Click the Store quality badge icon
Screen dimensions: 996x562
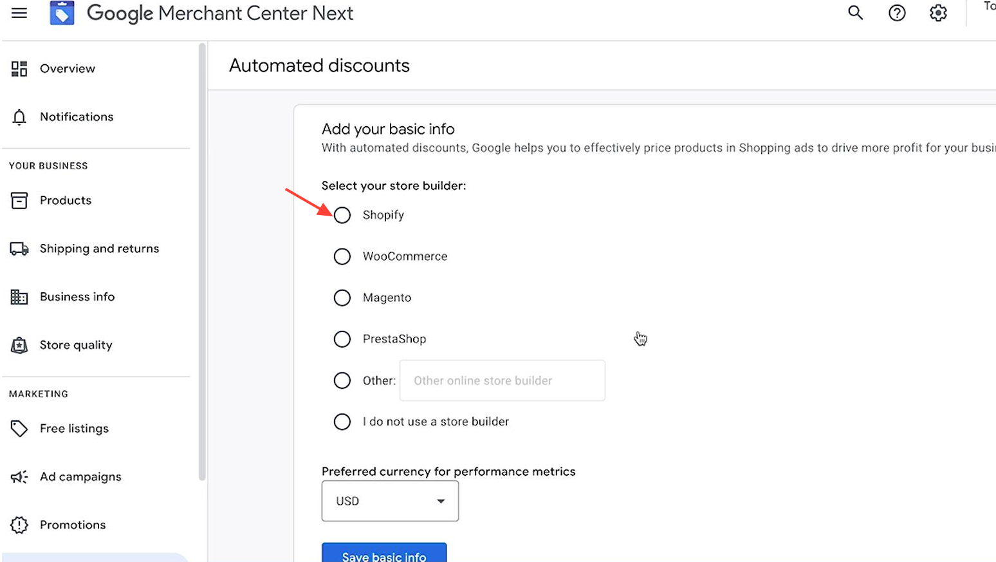point(19,346)
